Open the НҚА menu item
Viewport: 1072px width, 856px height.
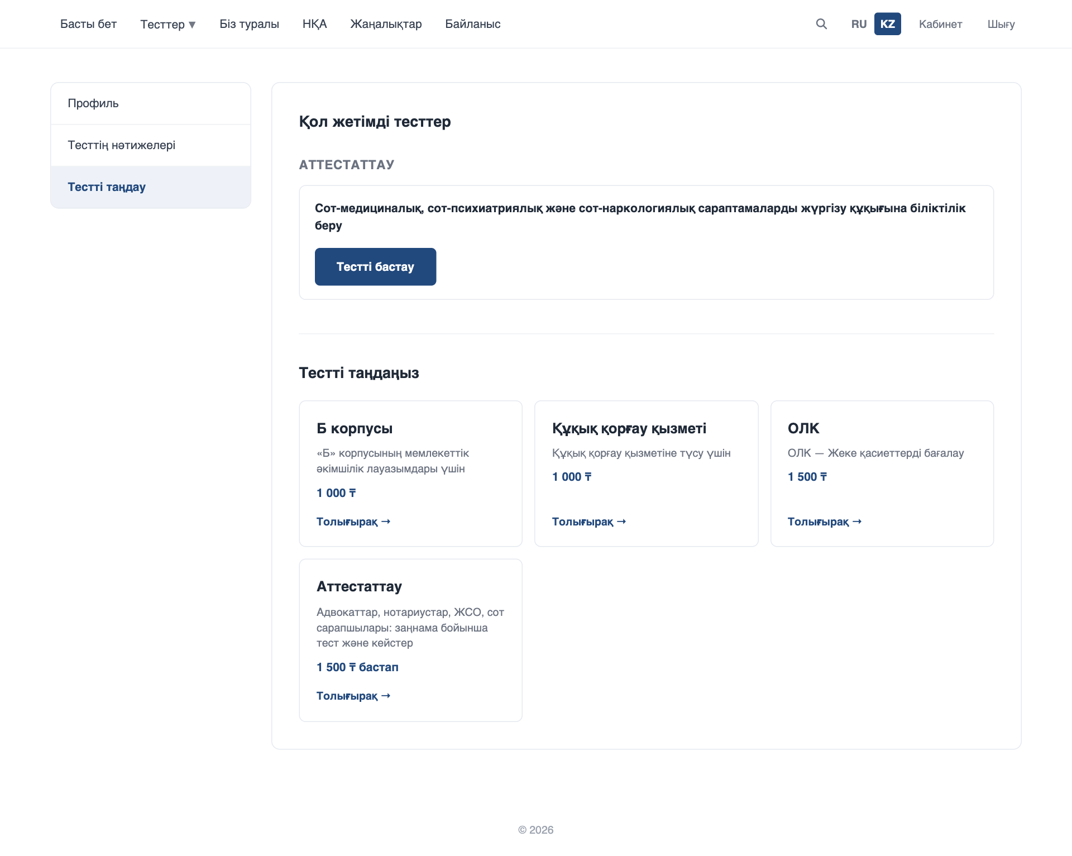tap(314, 24)
